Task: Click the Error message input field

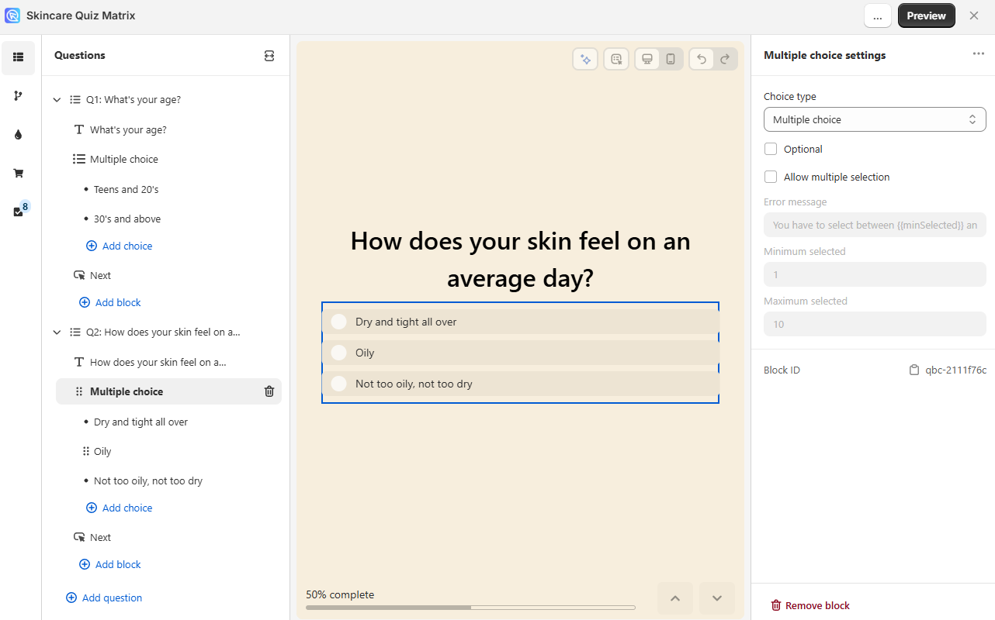Action: tap(875, 225)
